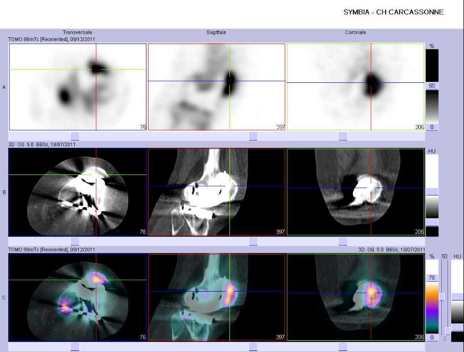
Task: Select the CT sagittal view in row B
Action: [217, 192]
